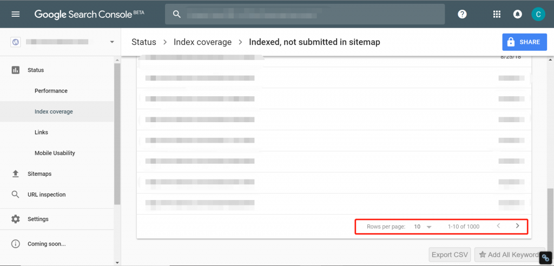Click the blue SHARE button
This screenshot has height=266, width=554.
(524, 42)
